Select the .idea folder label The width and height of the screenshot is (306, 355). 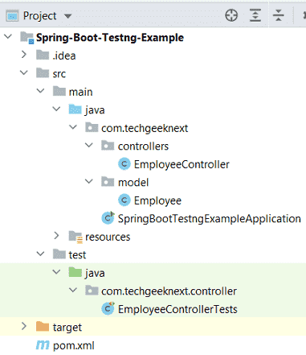[64, 56]
